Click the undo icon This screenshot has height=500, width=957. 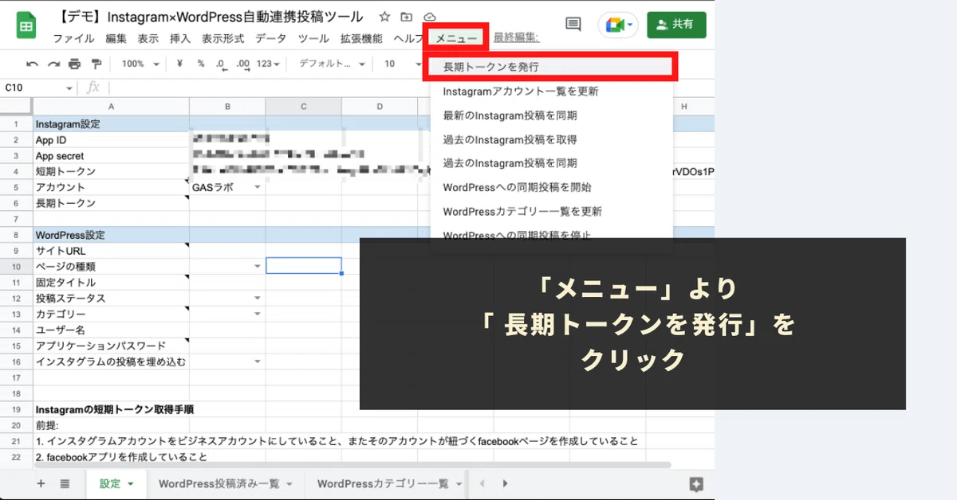click(32, 64)
